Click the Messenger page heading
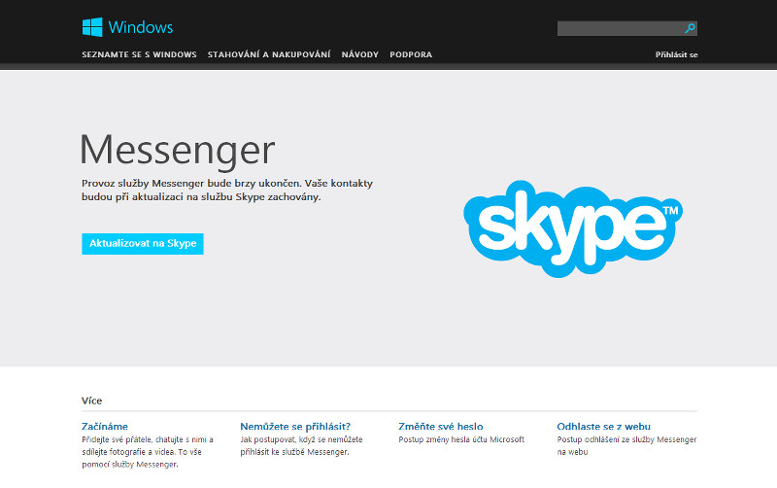Screen dimensions: 777x488 pos(177,152)
